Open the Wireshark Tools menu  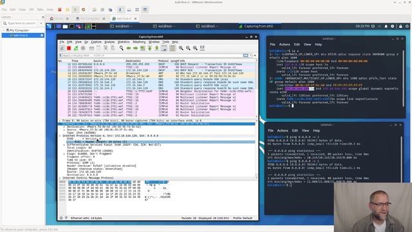[166, 42]
